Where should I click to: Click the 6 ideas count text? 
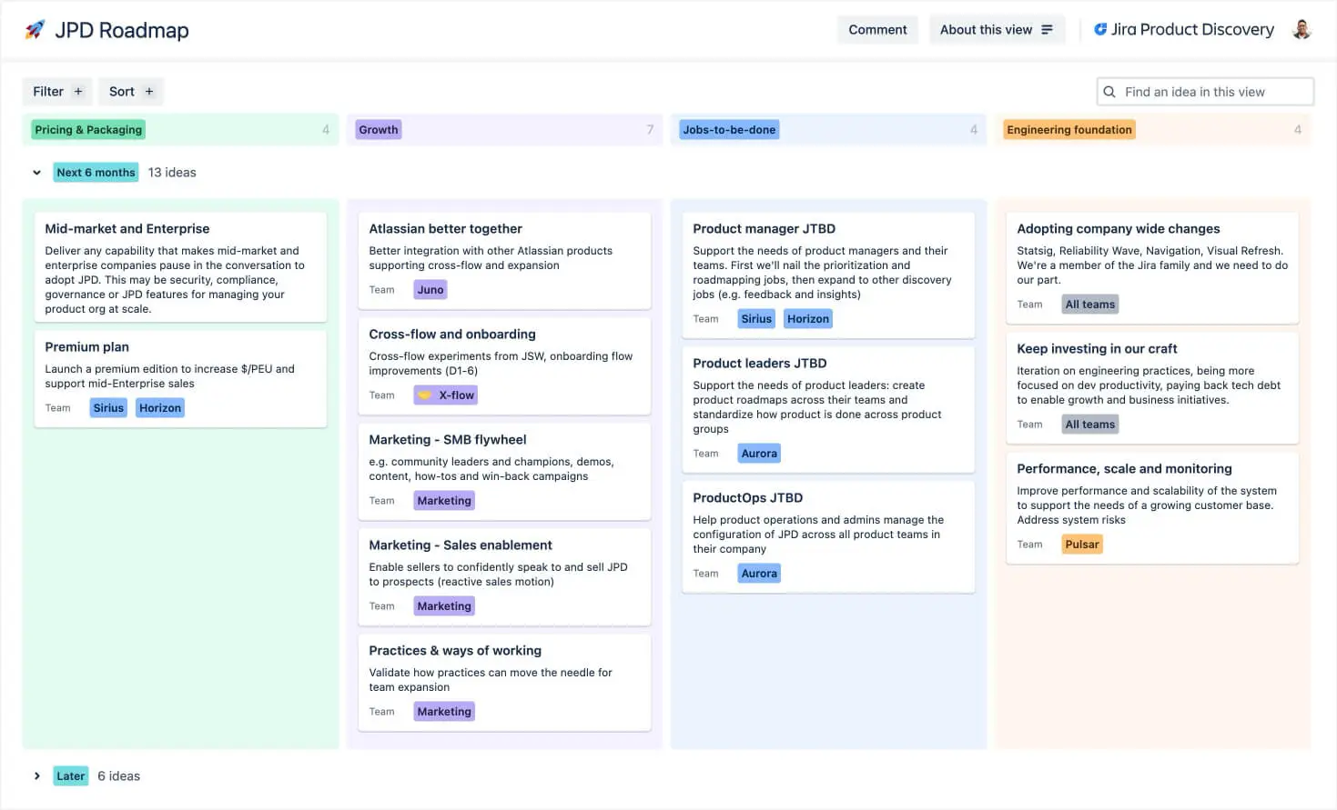(118, 776)
